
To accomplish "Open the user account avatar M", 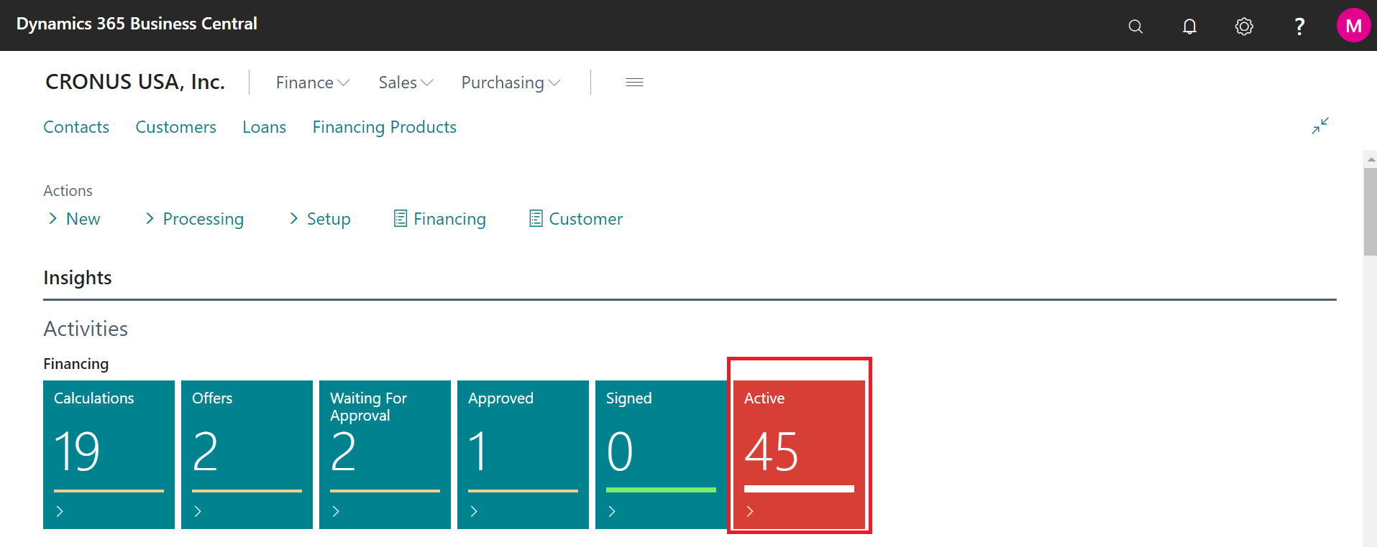I will click(x=1353, y=26).
